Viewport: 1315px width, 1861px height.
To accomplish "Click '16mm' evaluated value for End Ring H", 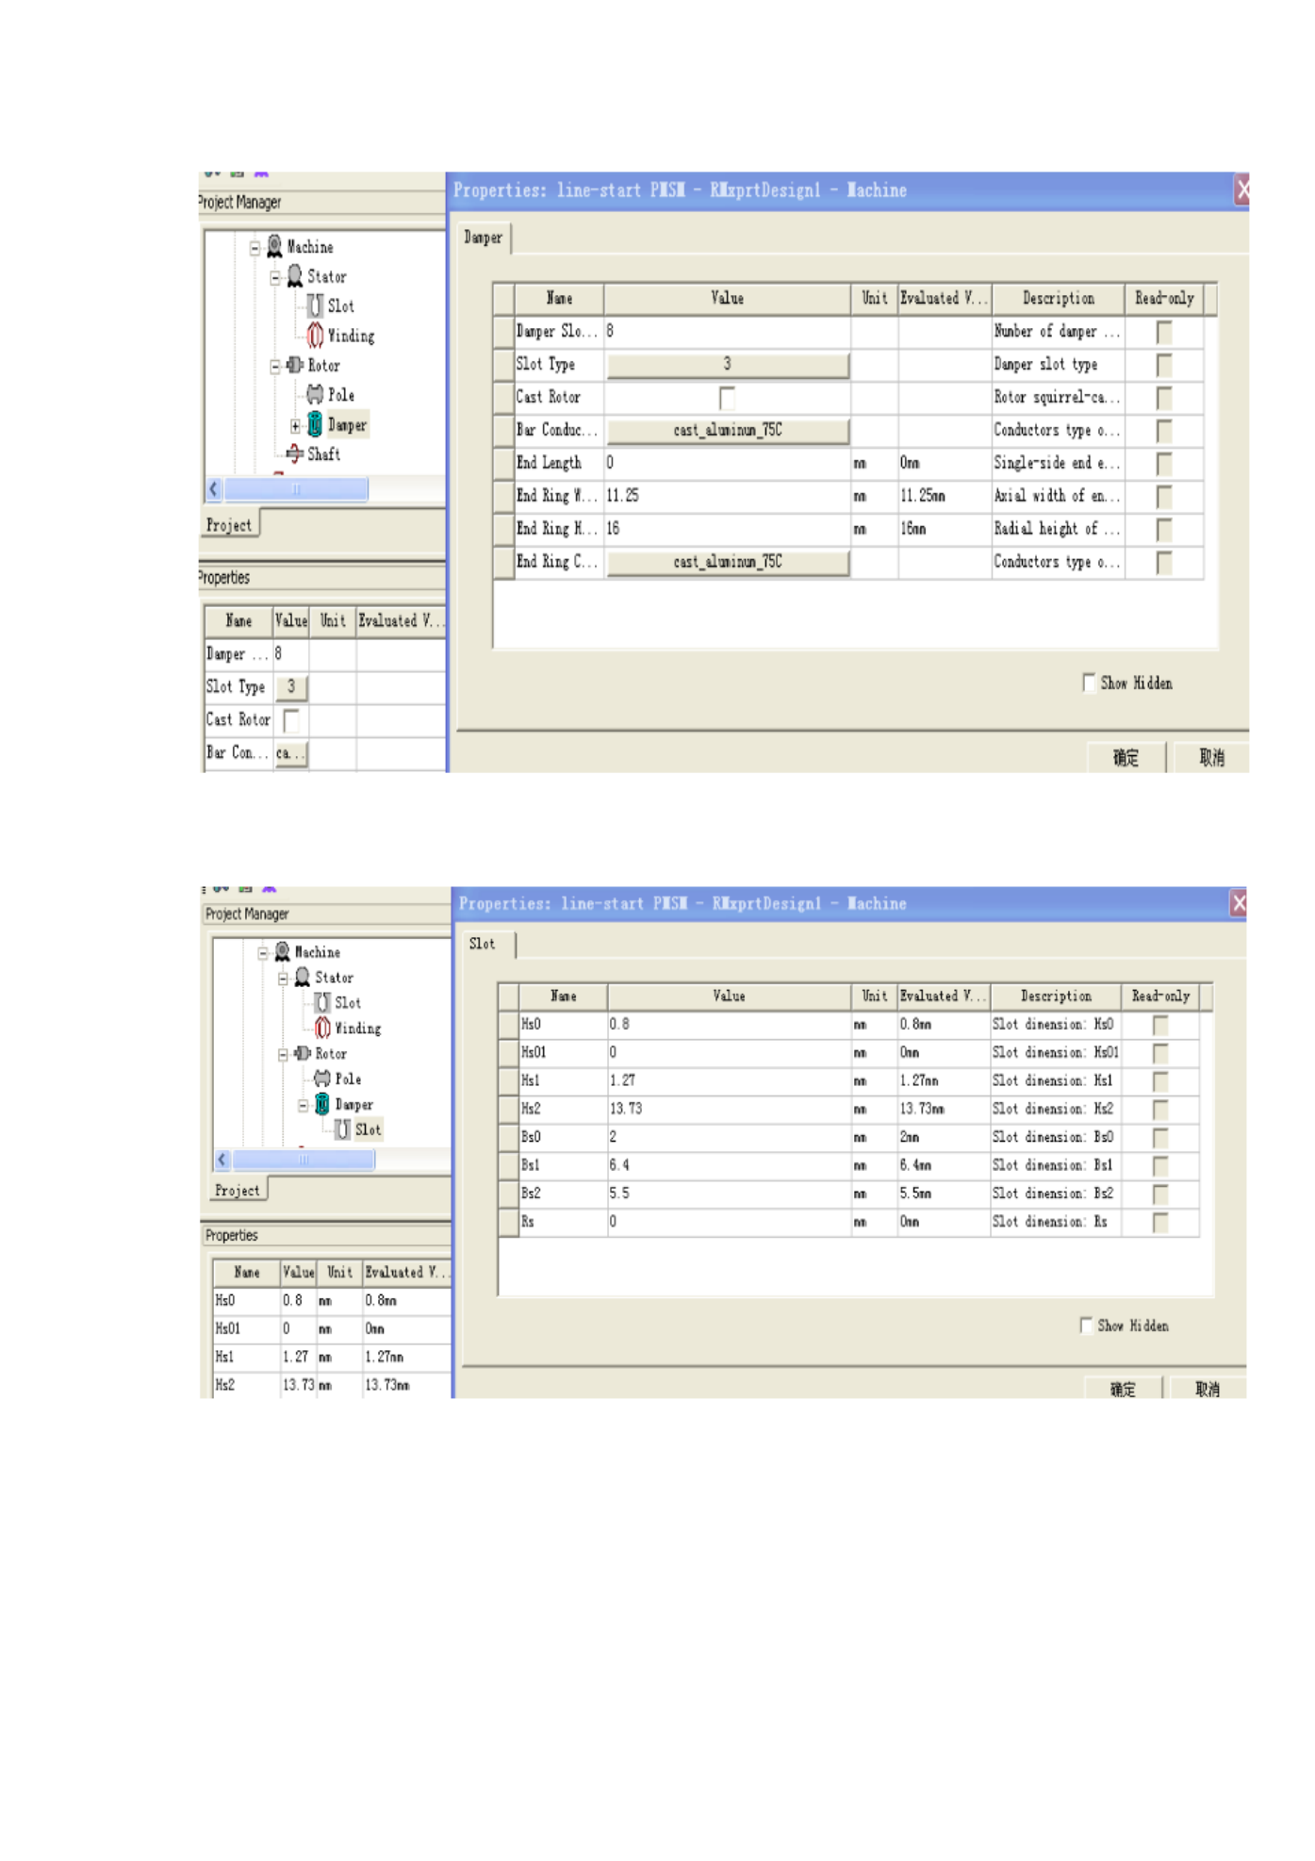I will tap(944, 529).
